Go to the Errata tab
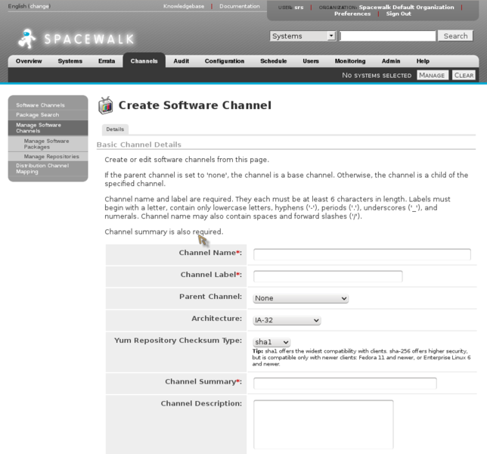 click(107, 61)
